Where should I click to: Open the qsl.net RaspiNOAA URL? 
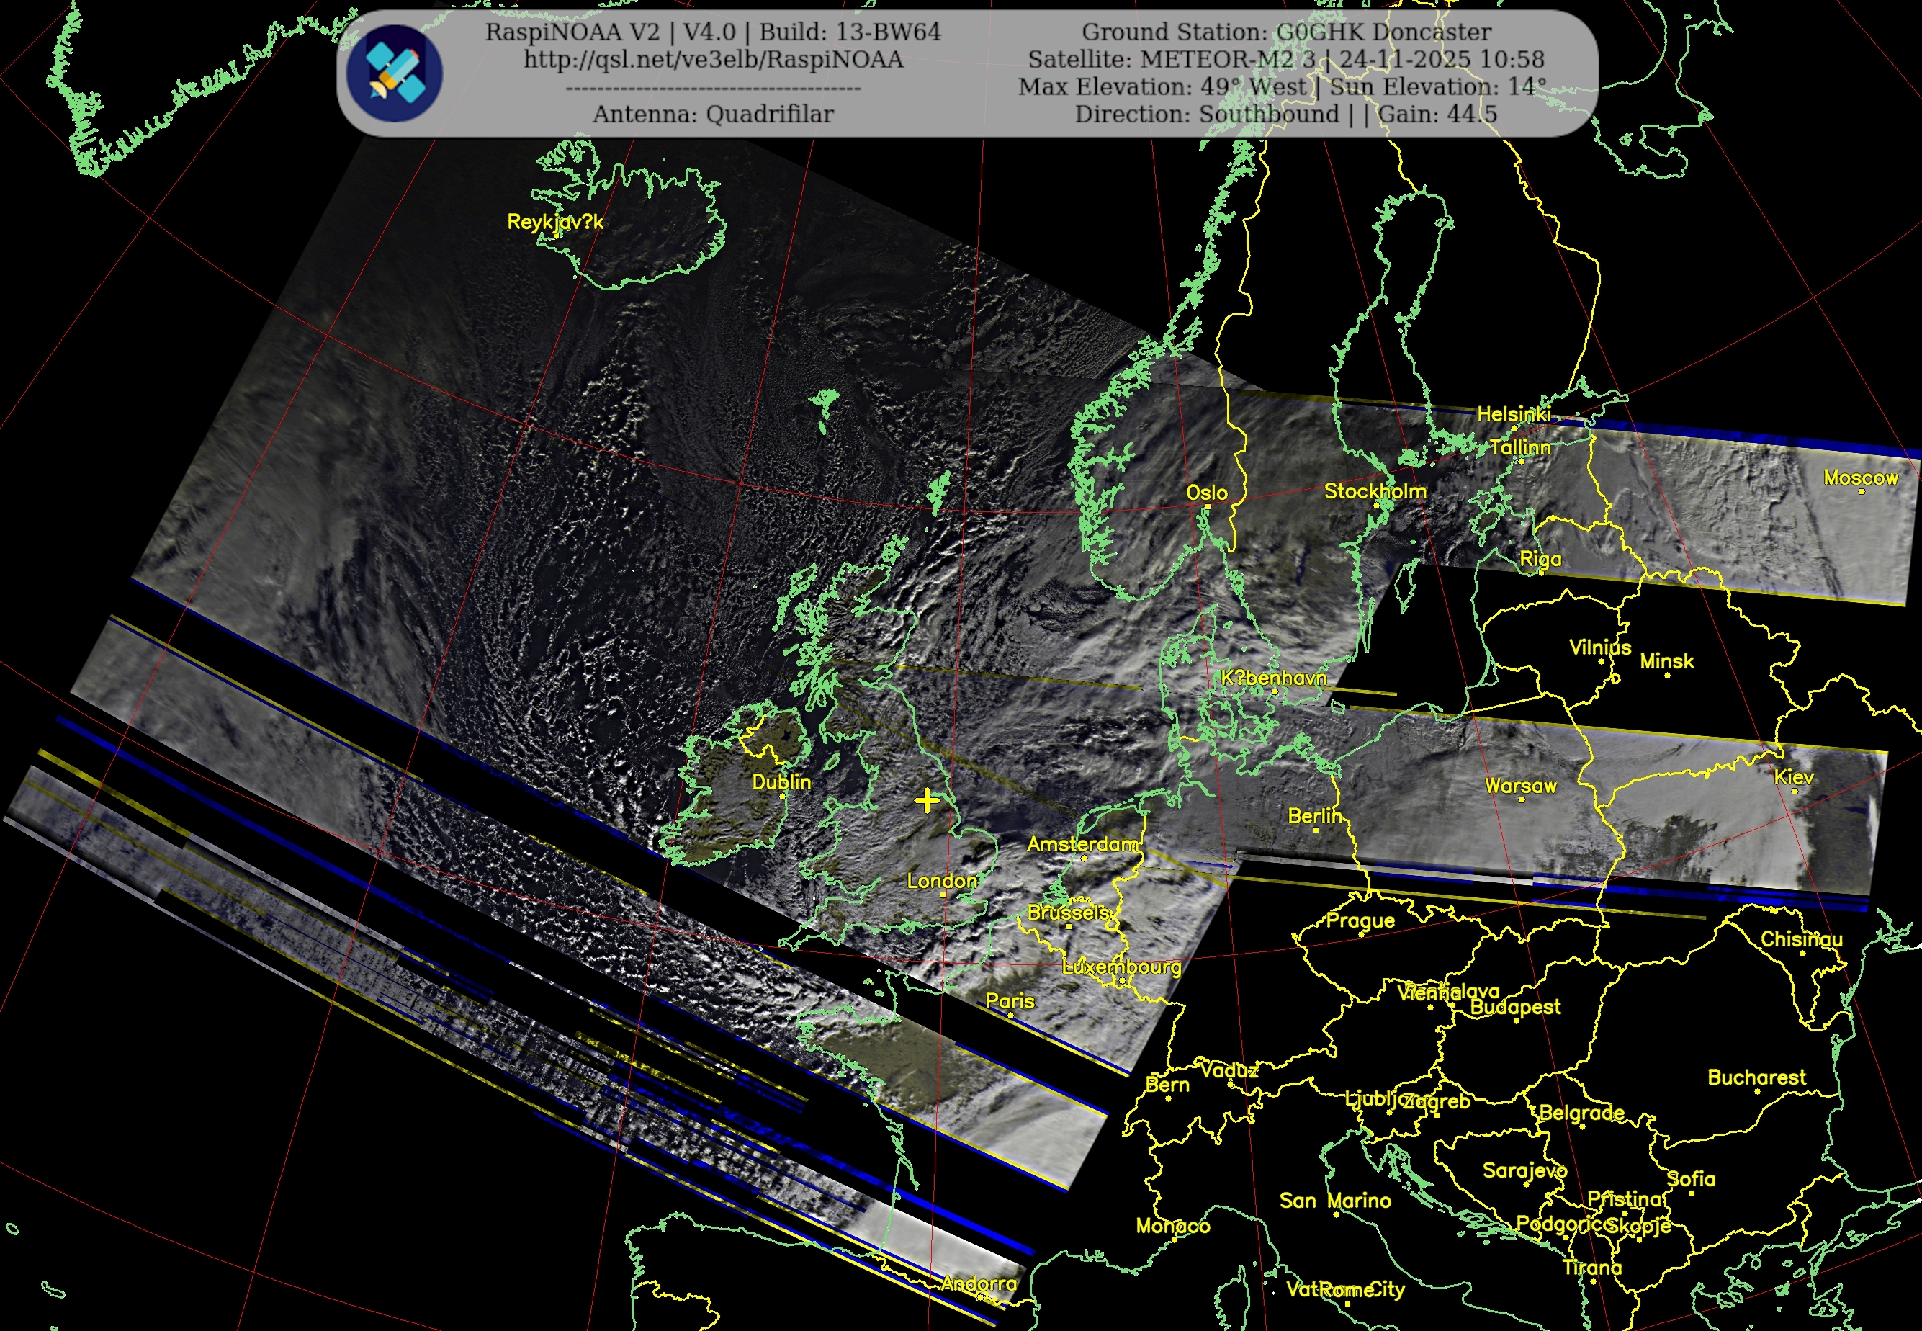tap(713, 60)
